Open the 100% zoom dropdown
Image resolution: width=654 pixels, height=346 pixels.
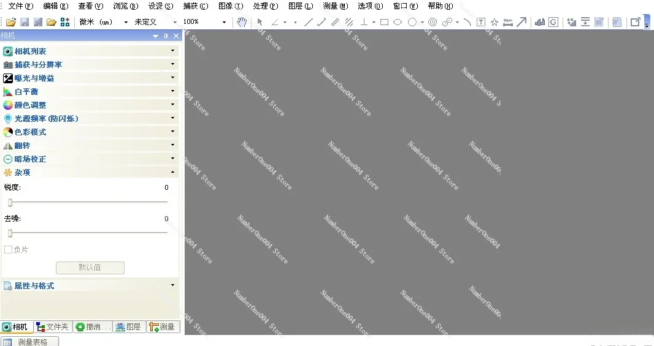(224, 22)
